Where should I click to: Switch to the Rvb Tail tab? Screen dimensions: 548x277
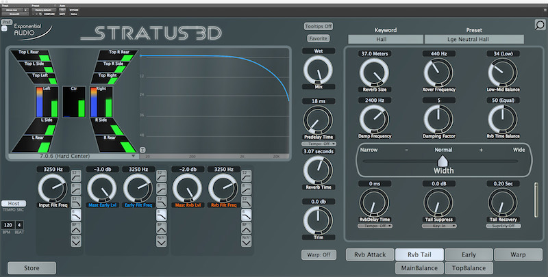(419, 254)
